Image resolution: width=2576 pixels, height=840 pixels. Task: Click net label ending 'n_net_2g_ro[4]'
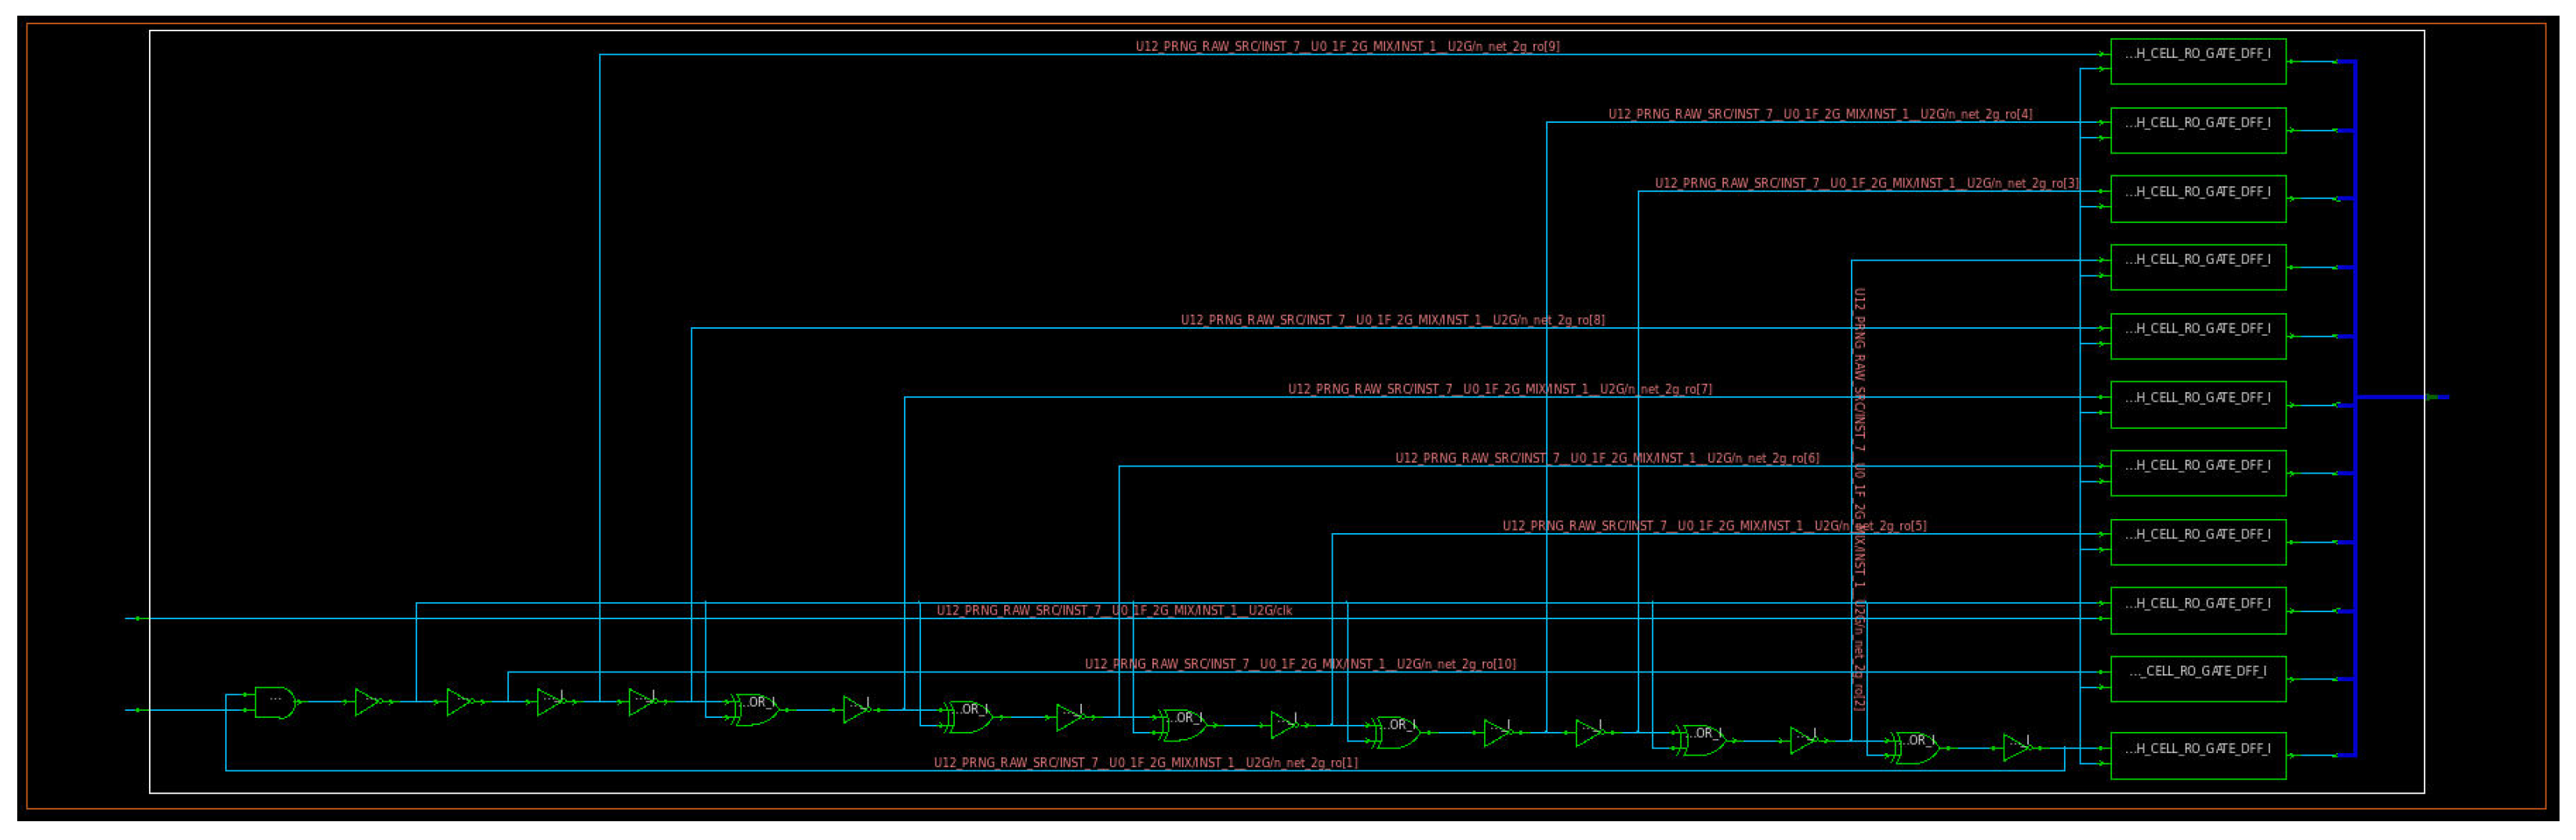pyautogui.click(x=1820, y=114)
